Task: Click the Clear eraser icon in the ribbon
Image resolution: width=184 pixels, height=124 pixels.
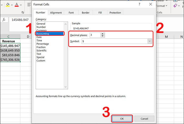Action: tap(175, 6)
